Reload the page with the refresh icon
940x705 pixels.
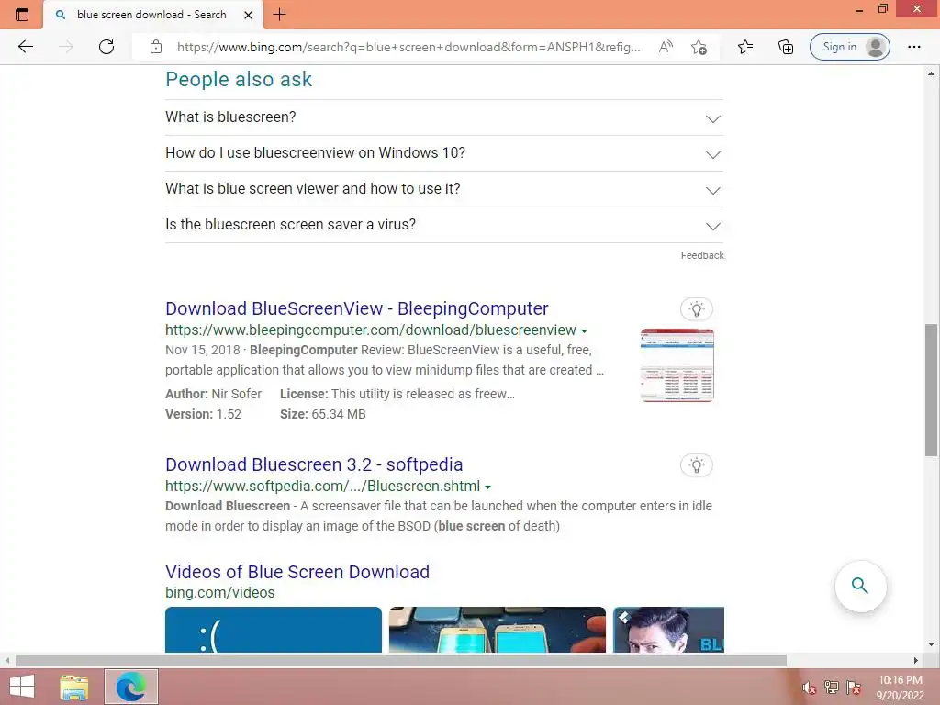pos(106,47)
